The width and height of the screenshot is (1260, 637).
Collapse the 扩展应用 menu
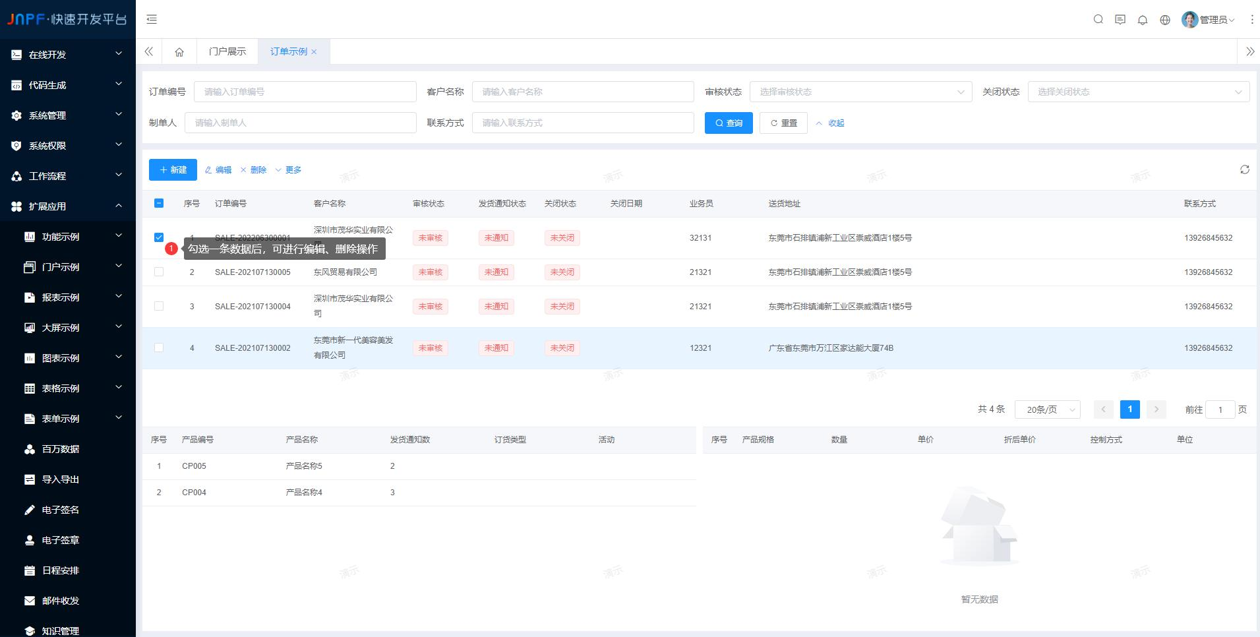68,206
